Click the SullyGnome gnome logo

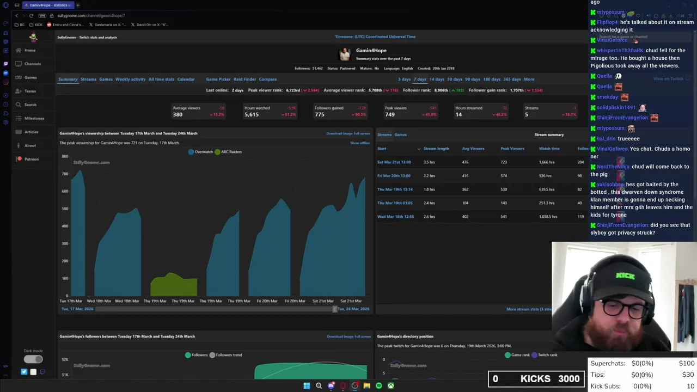click(33, 37)
